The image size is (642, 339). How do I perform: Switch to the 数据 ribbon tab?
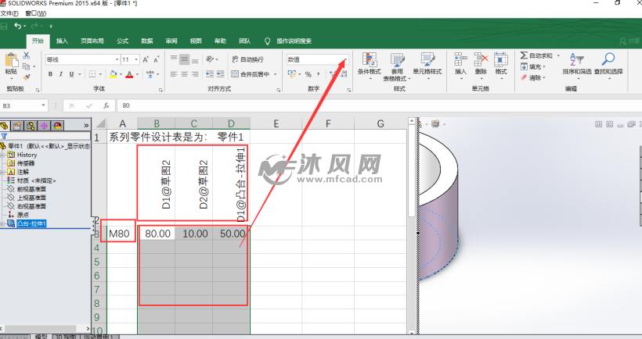pos(147,41)
